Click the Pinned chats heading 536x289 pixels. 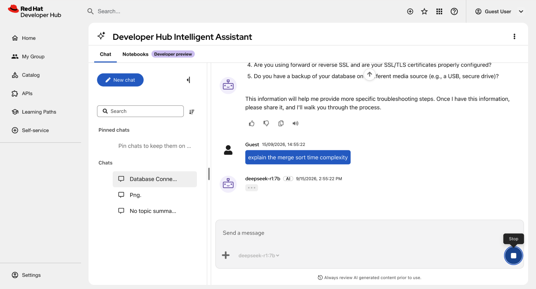[114, 130]
